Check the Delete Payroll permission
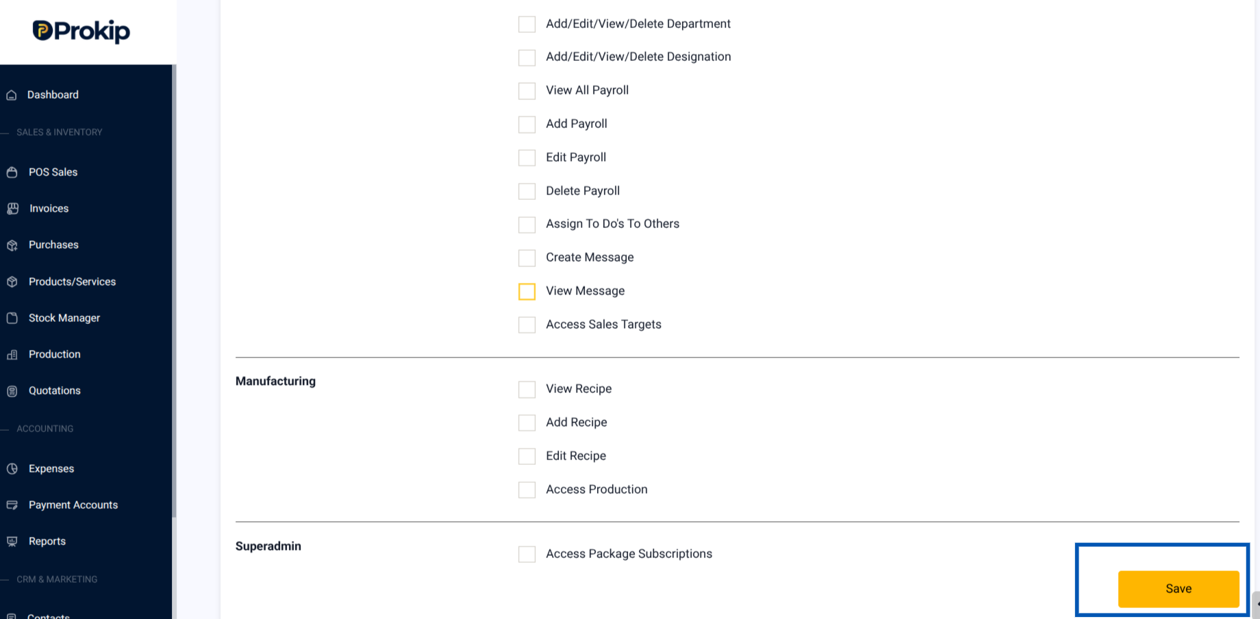This screenshot has width=1260, height=619. pyautogui.click(x=527, y=191)
